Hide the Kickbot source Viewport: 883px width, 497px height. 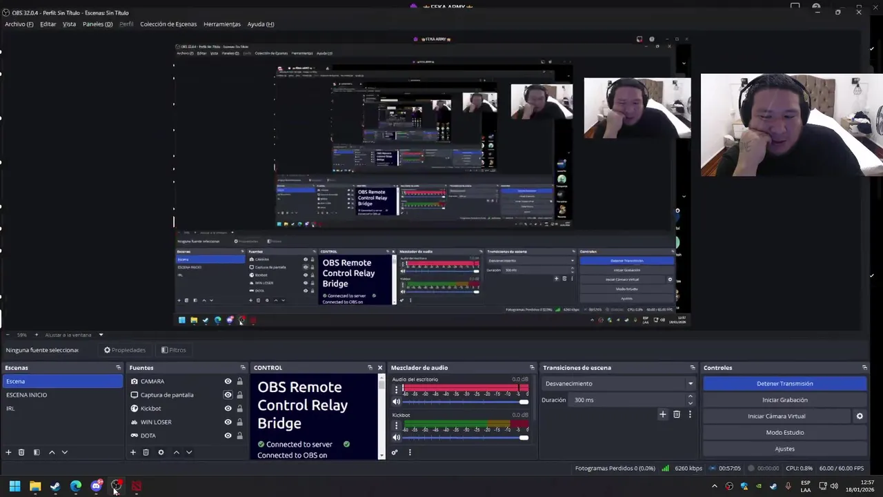(x=228, y=409)
